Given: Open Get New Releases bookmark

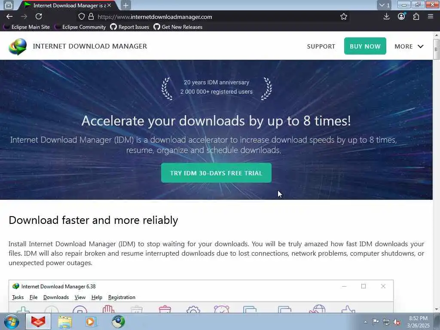Looking at the screenshot, I should point(178,27).
